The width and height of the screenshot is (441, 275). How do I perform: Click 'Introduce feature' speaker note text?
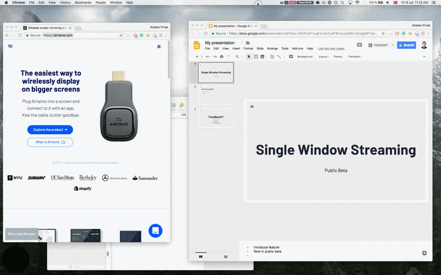tap(266, 247)
